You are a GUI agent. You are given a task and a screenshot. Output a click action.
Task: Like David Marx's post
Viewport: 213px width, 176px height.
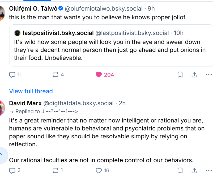[x=99, y=170]
